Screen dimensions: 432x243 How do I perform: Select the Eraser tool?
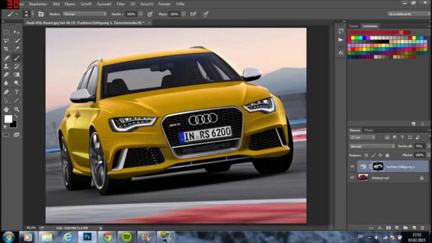(6, 75)
